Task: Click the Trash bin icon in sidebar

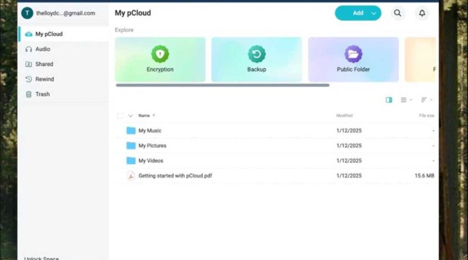Action: 29,94
